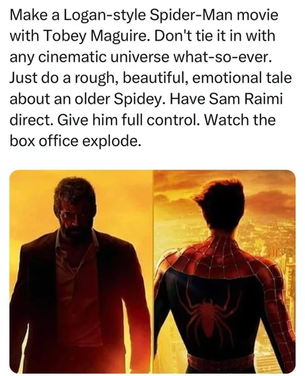Click the word "what-so-ever" in the post
This screenshot has width=305, height=376.
coord(222,57)
